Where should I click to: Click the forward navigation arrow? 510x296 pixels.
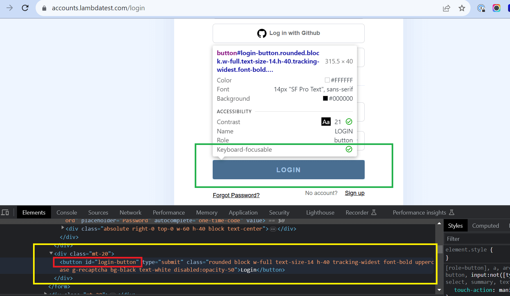pos(10,8)
